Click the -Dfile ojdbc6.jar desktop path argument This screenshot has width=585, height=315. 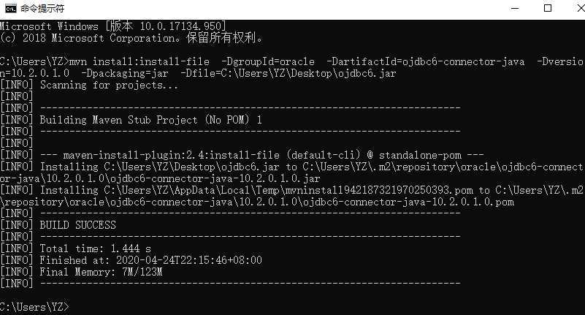(x=288, y=73)
